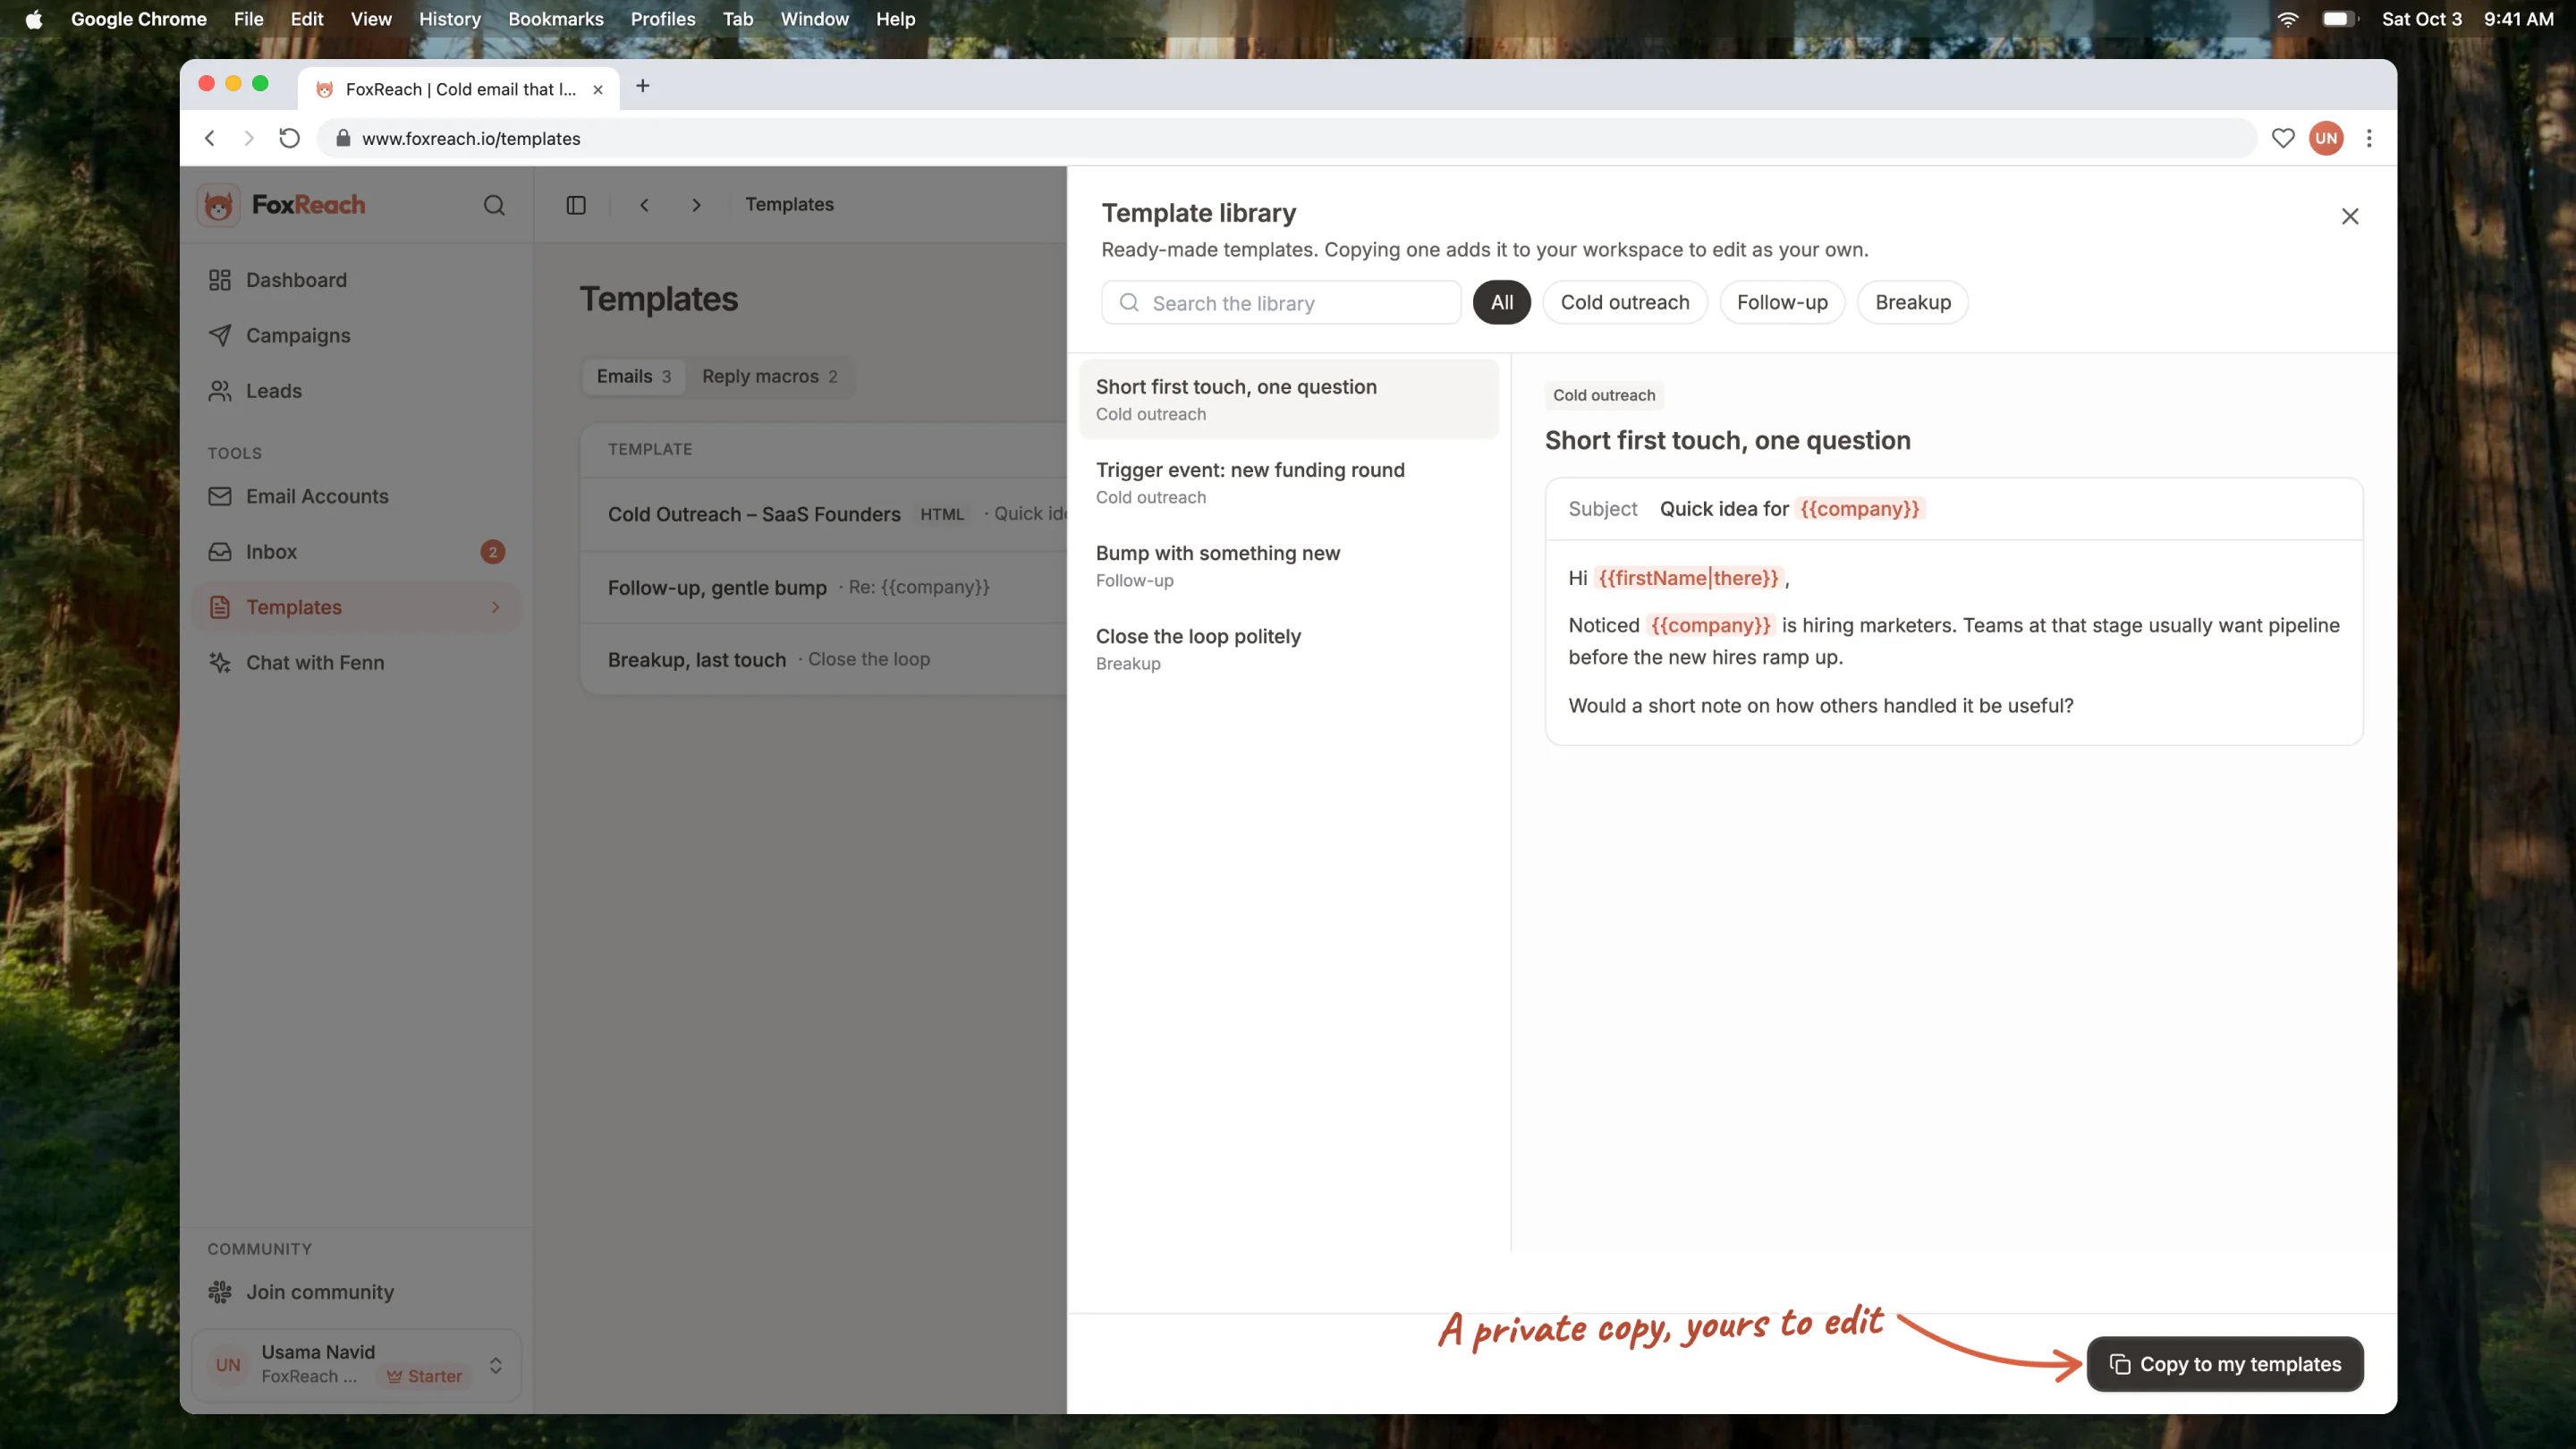
Task: Filter library by Breakup
Action: tap(1912, 302)
